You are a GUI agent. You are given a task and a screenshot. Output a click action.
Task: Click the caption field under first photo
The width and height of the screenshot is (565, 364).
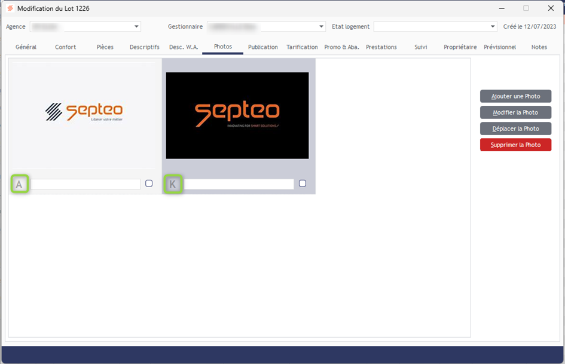pyautogui.click(x=85, y=184)
